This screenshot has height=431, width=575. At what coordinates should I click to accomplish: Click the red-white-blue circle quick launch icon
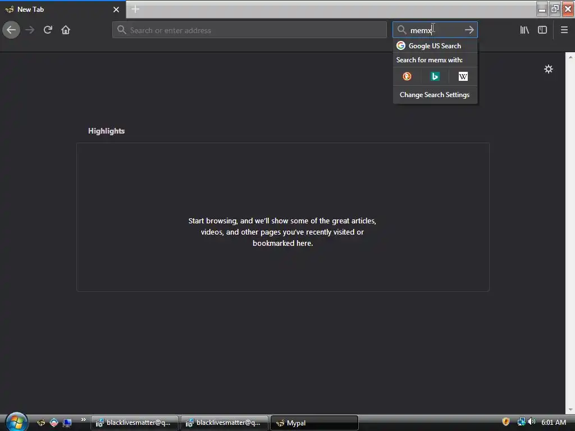[x=54, y=423]
